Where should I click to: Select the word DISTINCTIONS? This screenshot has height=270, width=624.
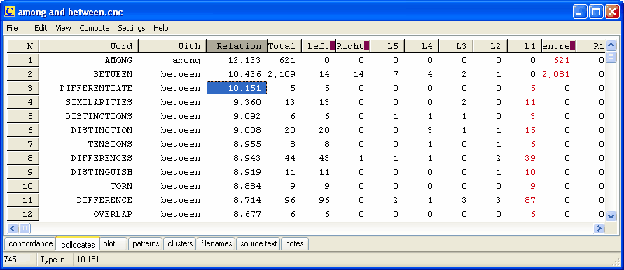99,116
